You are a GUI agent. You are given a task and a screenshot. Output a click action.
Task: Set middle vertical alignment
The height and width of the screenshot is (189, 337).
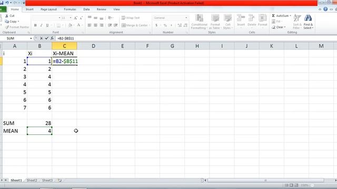coord(95,18)
